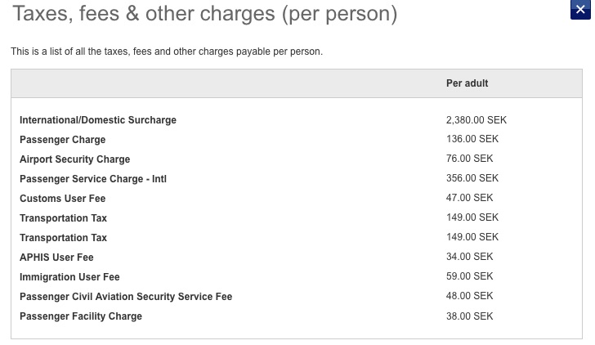Click the 34.00 SEK amount

point(469,257)
